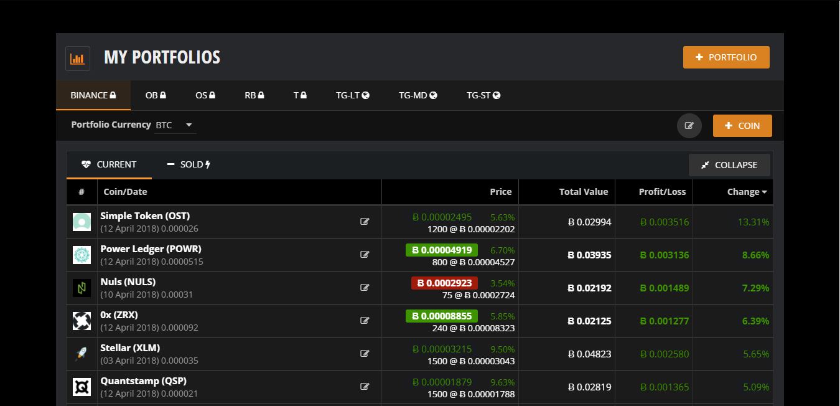Edit the Stellar (XLM) entry

[365, 353]
